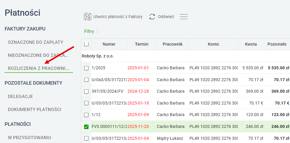The width and height of the screenshot is (290, 143).
Task: Click amount 5 535.00 zł in Kwota column
Action: click(x=253, y=68)
